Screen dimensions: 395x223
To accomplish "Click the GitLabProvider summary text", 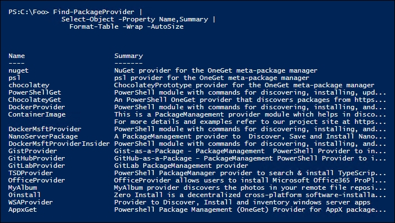I will 181,166.
